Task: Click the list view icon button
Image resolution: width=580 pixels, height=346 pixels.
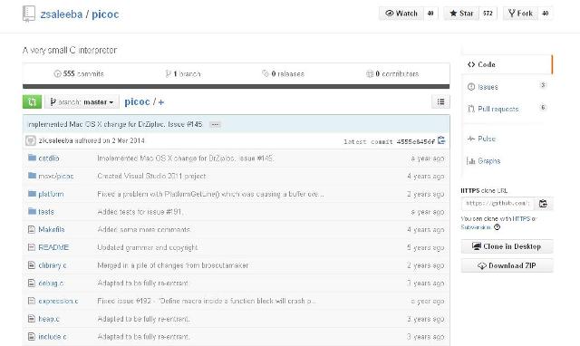Action: click(440, 101)
